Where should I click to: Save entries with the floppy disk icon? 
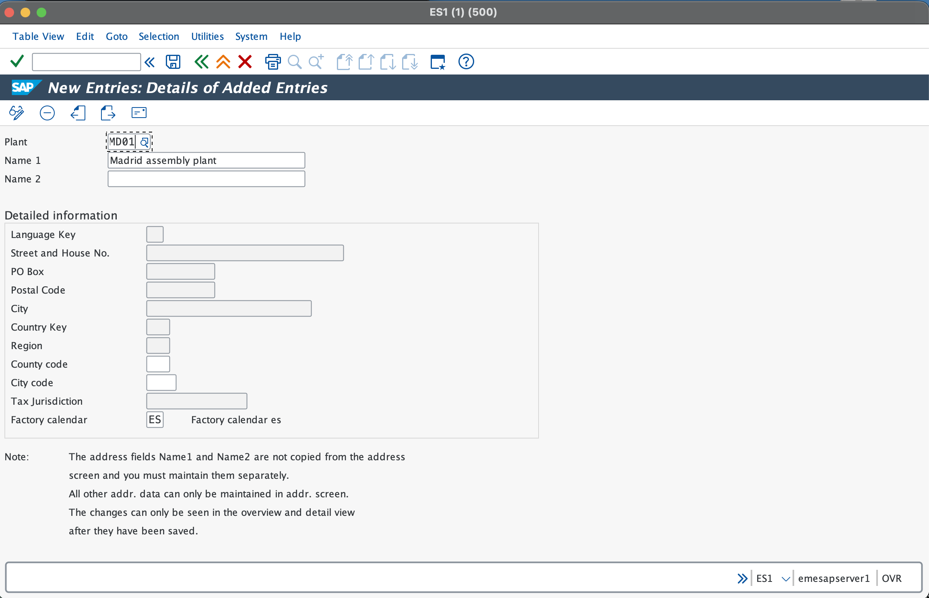coord(173,62)
